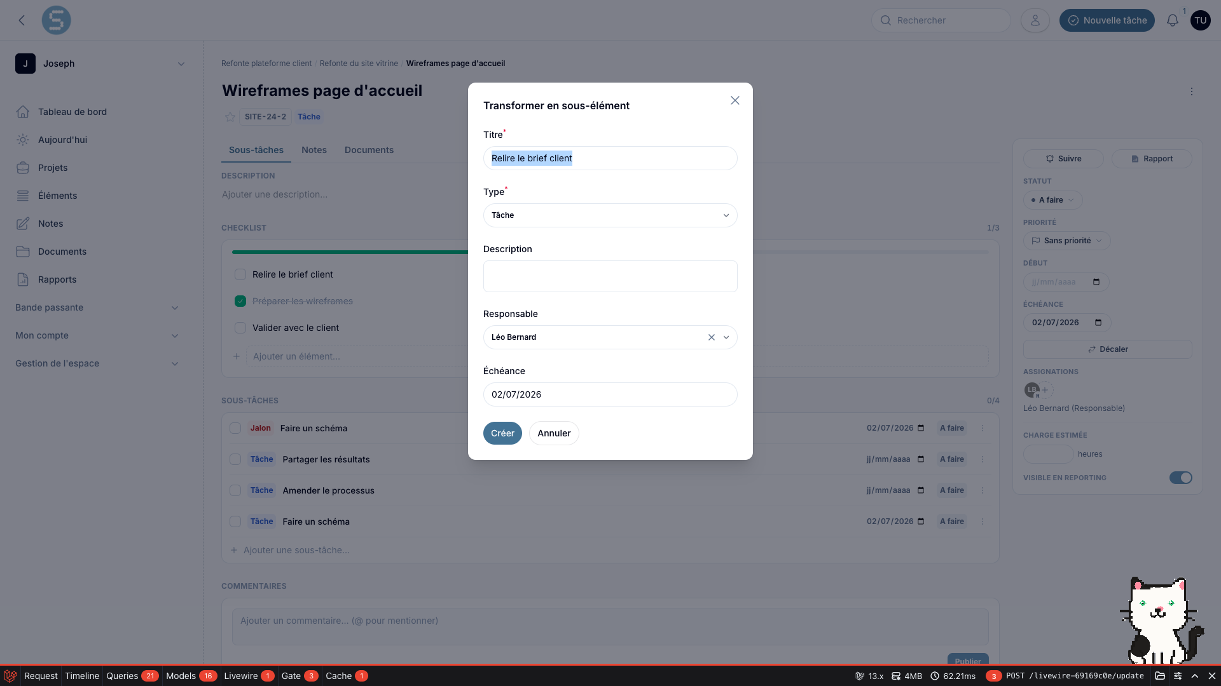Viewport: 1221px width, 686px height.
Task: Close the Transformer en sous-élément dialog
Action: tap(735, 100)
